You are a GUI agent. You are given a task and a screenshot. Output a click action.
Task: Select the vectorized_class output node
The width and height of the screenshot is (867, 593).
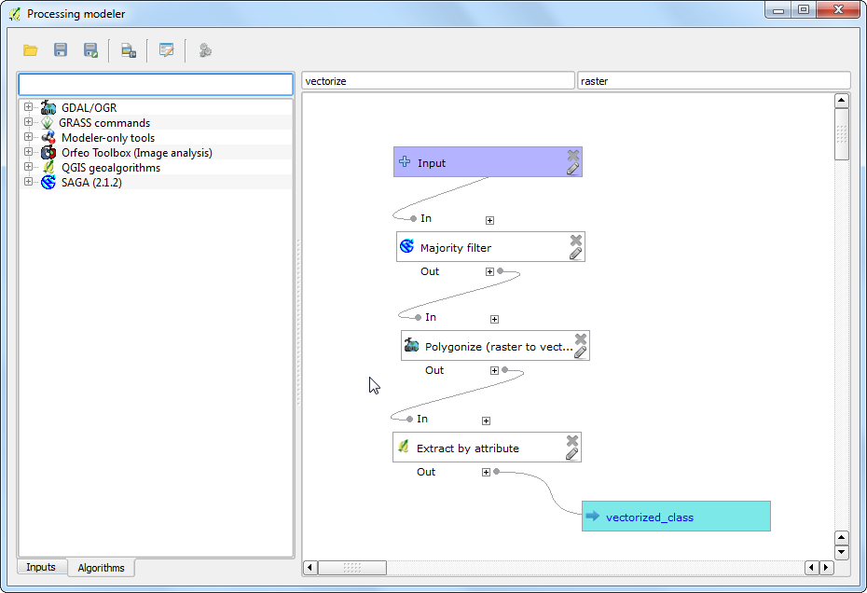pyautogui.click(x=676, y=517)
